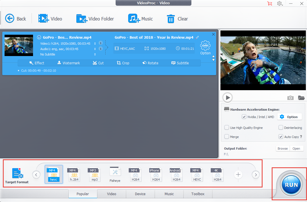
Task: Switch to the Music tab
Action: 169,194
